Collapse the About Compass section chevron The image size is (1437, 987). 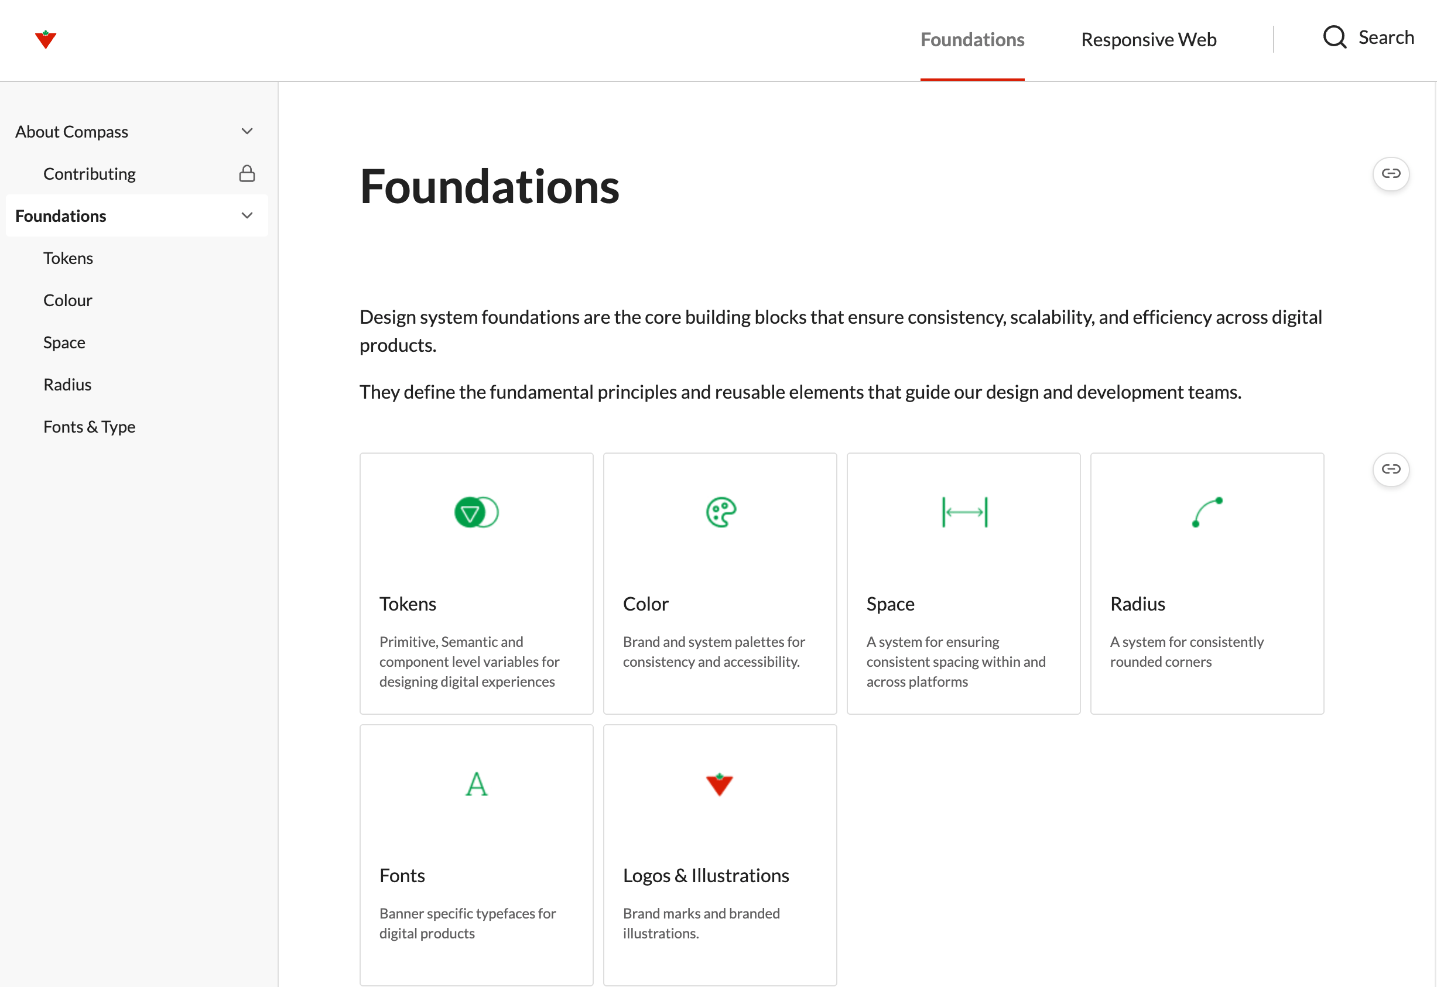click(x=247, y=132)
